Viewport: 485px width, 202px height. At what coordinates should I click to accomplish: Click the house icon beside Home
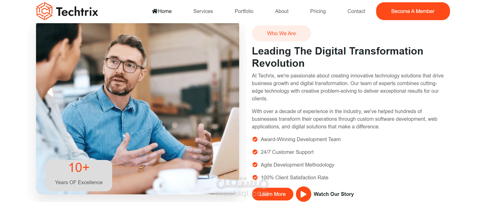click(155, 11)
